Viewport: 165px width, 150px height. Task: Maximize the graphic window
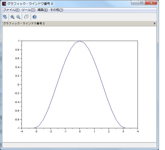[142, 3]
